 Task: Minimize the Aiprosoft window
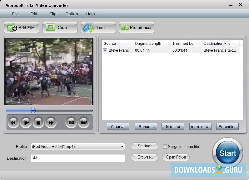(x=231, y=5)
